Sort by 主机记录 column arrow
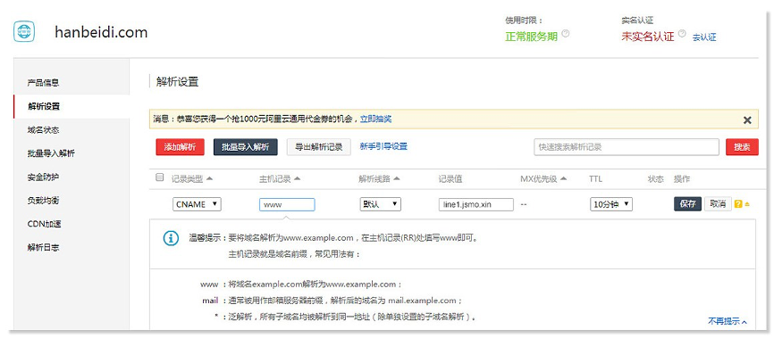This screenshot has width=774, height=338. tap(297, 178)
